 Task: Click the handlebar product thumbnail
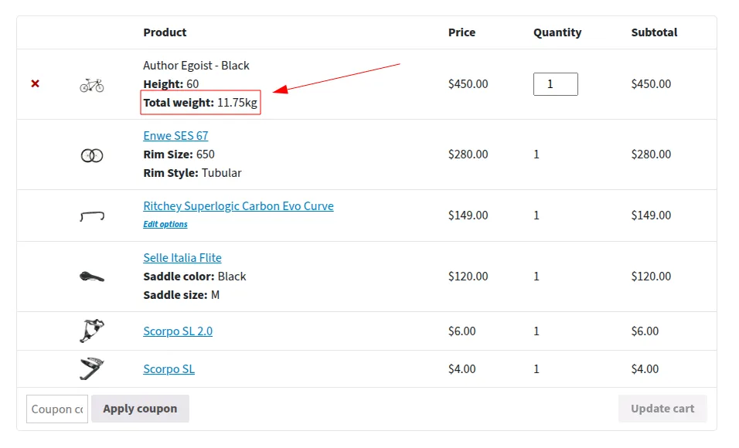click(x=92, y=216)
